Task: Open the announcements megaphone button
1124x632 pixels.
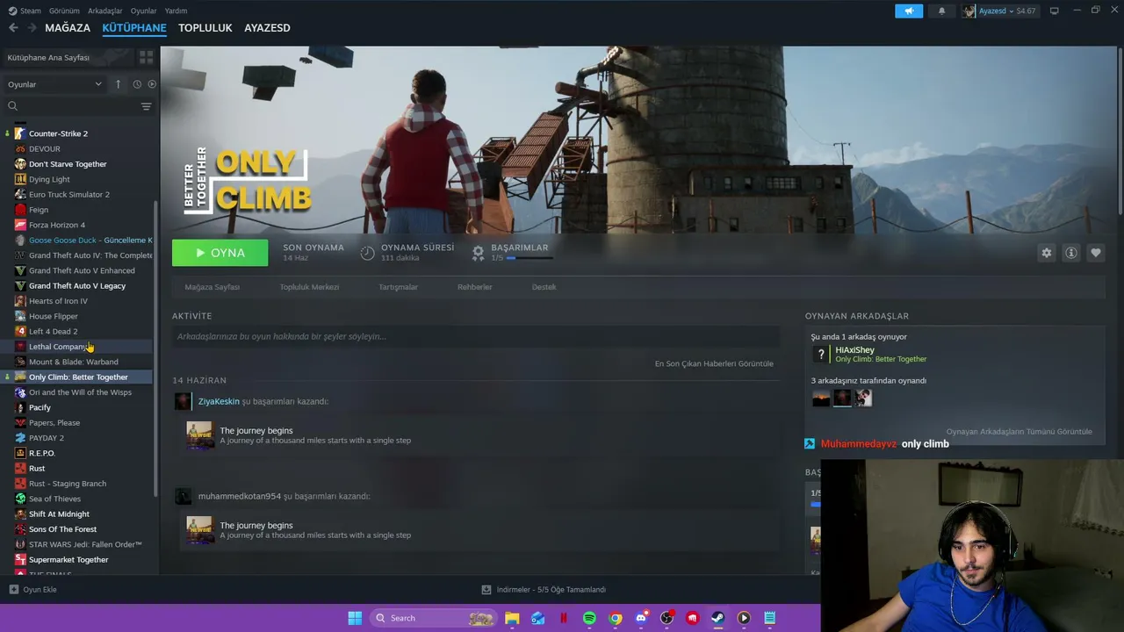Action: pos(909,11)
